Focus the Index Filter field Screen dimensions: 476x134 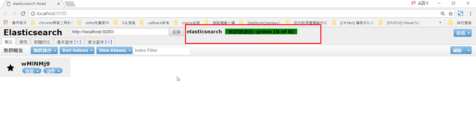click(162, 50)
